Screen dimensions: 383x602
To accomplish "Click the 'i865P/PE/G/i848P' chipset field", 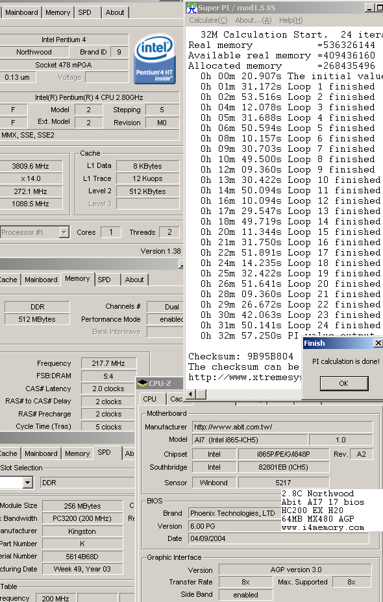I will 284,454.
